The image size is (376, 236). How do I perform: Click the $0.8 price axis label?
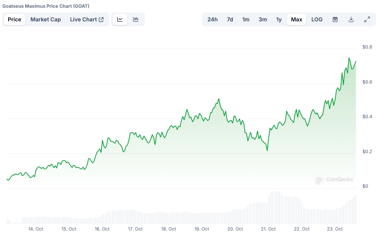(x=367, y=47)
